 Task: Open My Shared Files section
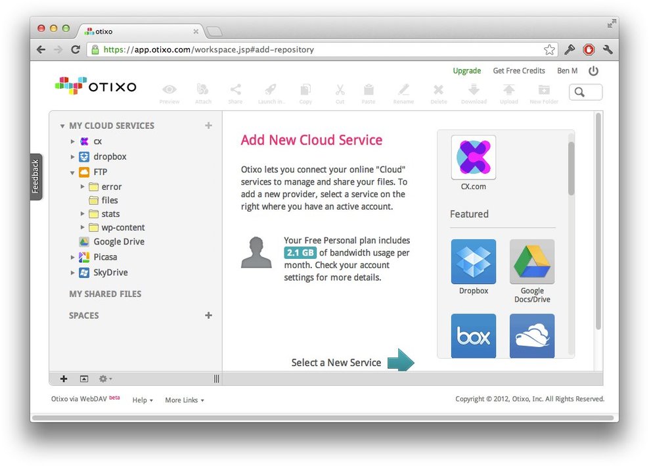[105, 294]
